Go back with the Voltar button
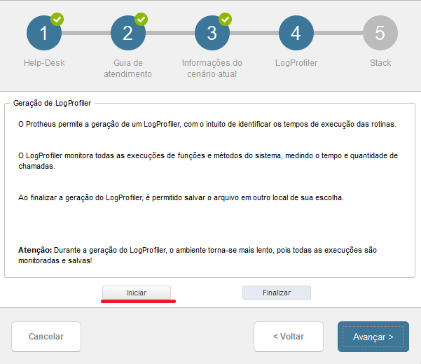The image size is (421, 364). 289,337
